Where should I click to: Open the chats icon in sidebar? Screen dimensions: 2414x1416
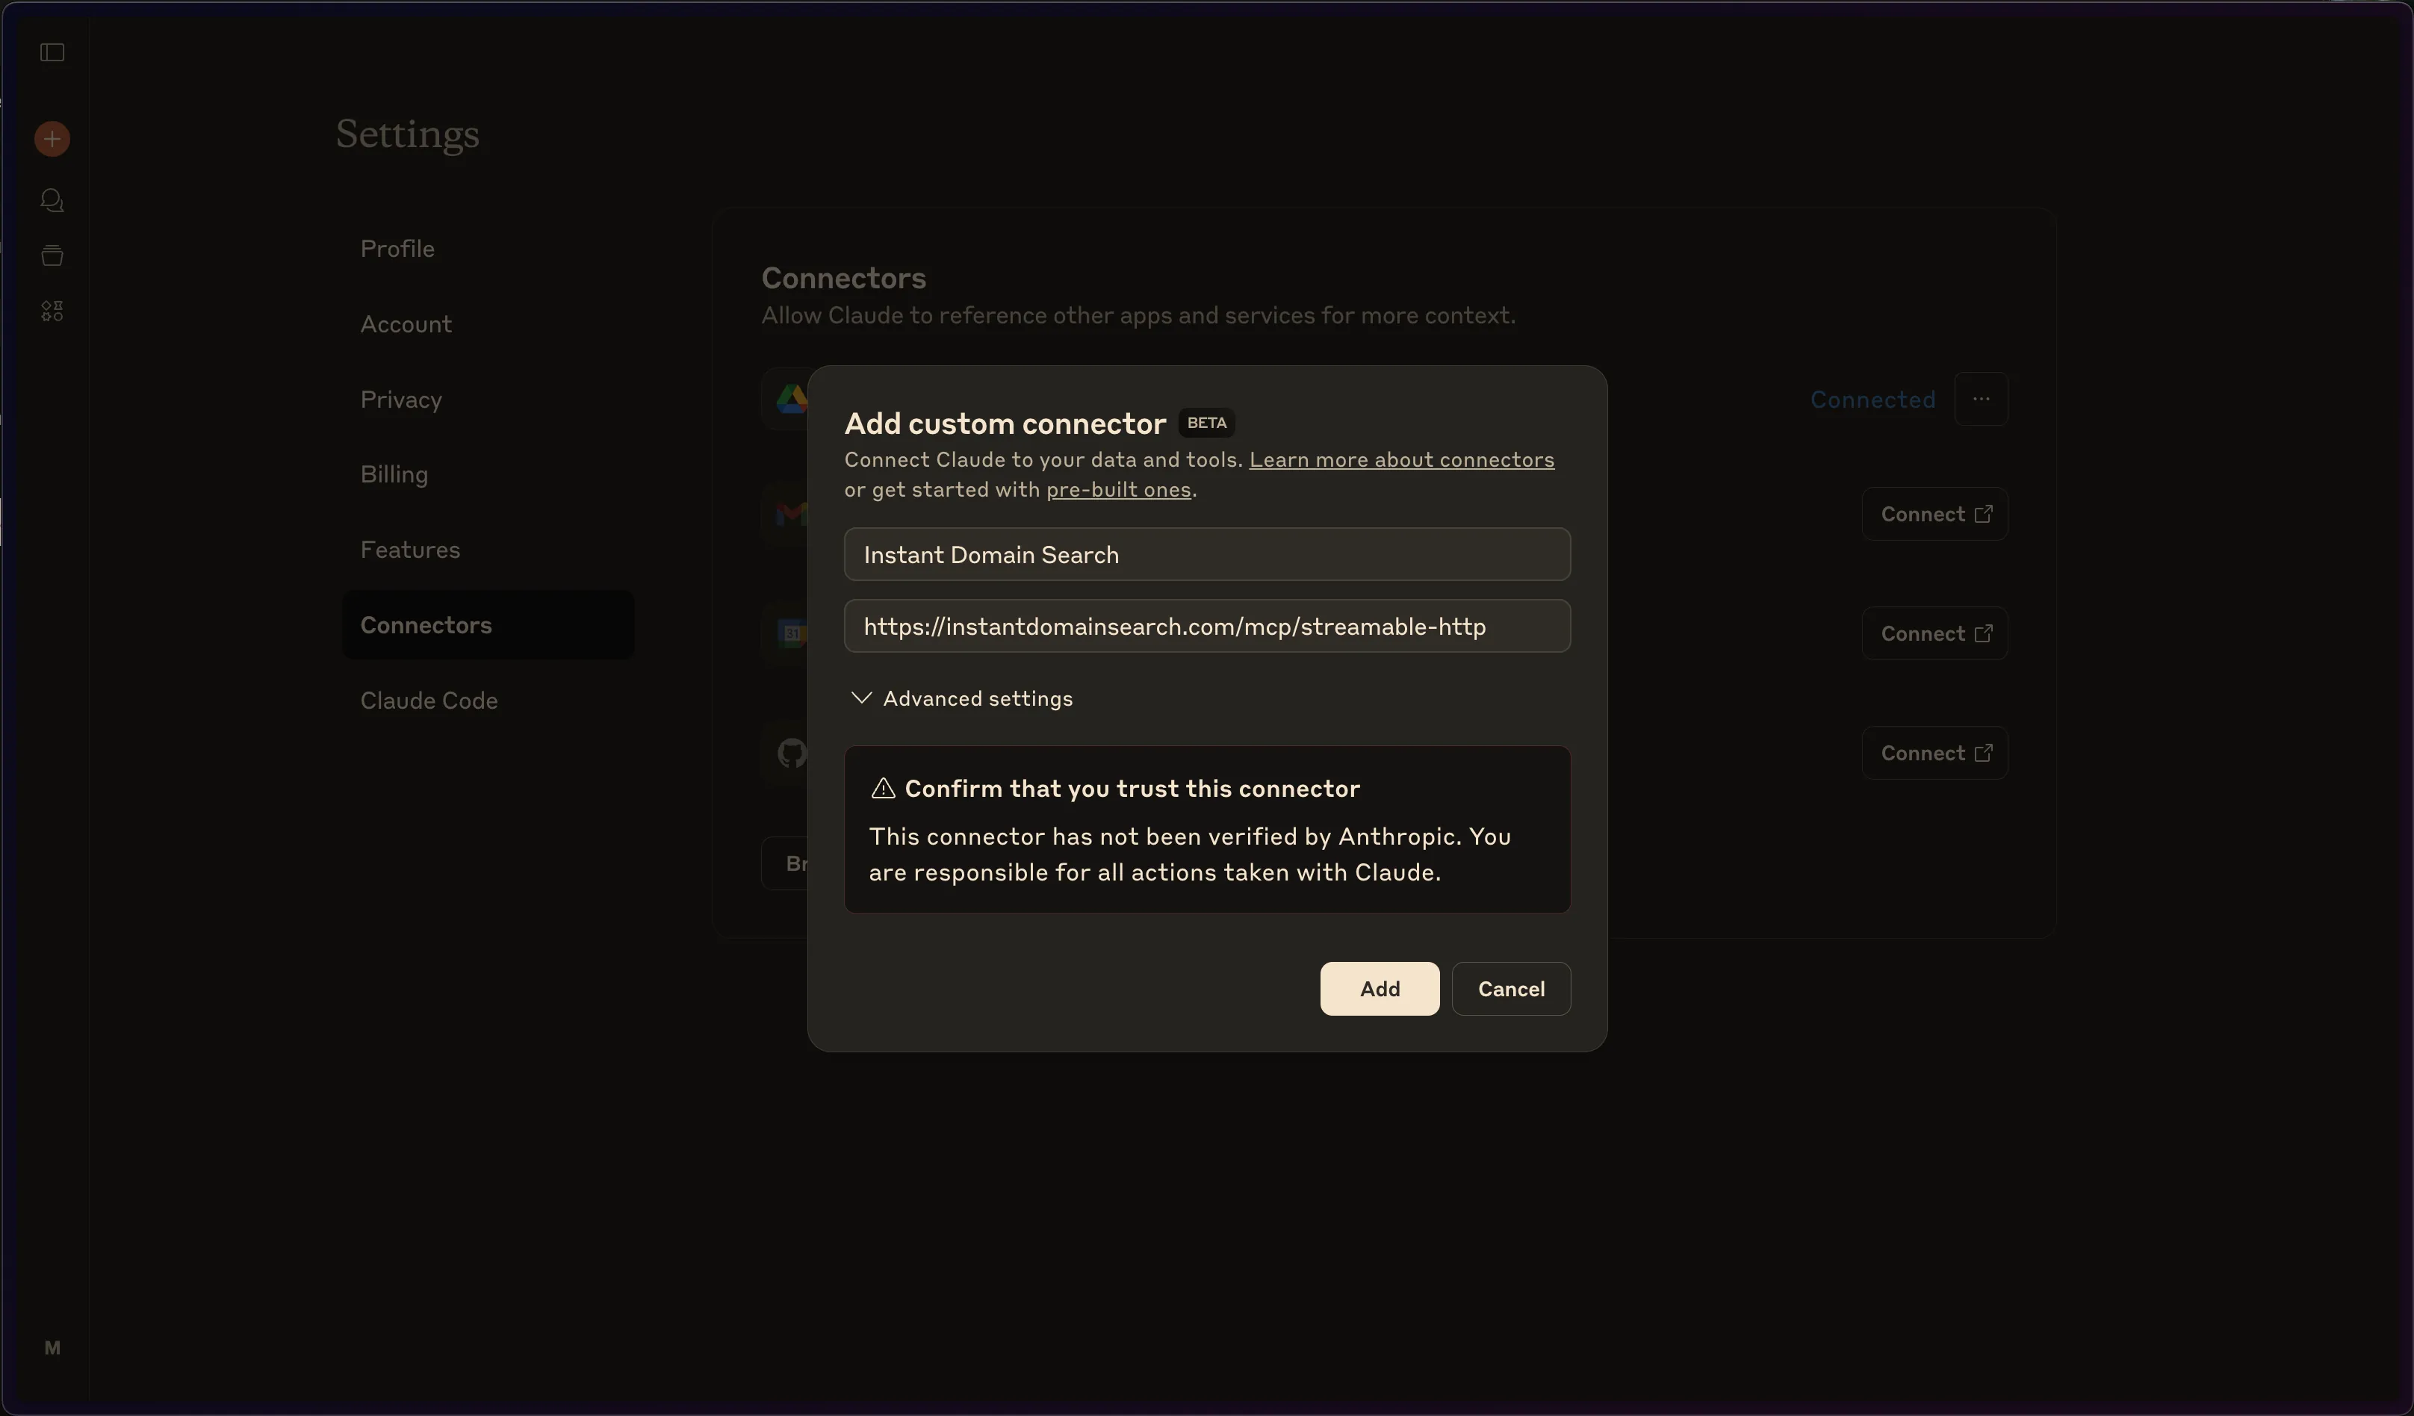pos(52,200)
